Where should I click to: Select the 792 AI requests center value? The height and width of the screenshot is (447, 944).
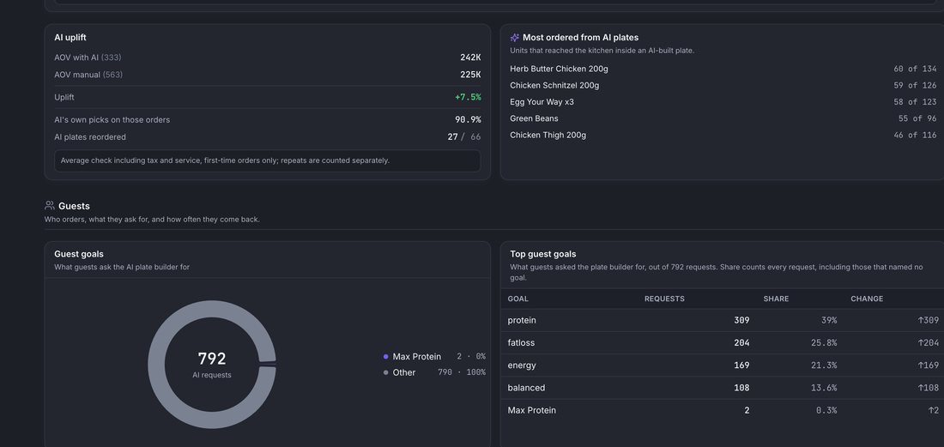coord(212,359)
